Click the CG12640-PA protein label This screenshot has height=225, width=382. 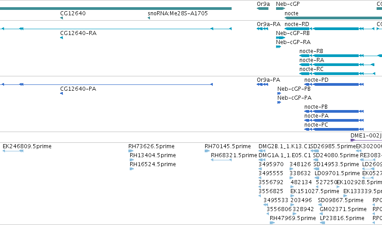click(x=78, y=89)
